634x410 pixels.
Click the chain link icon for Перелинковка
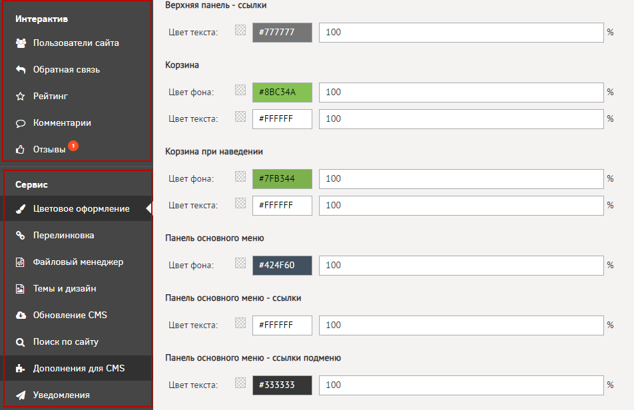coord(20,236)
